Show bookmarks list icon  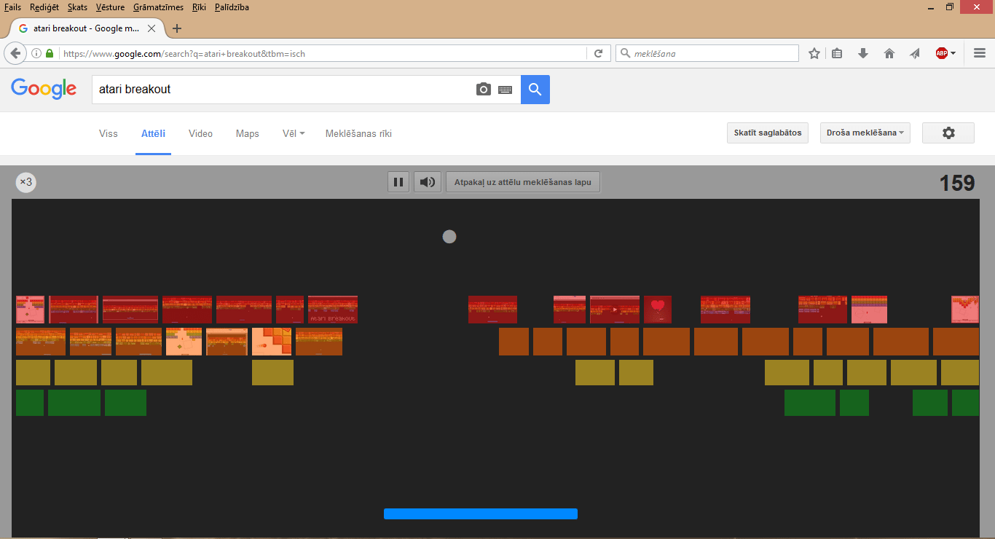(837, 53)
